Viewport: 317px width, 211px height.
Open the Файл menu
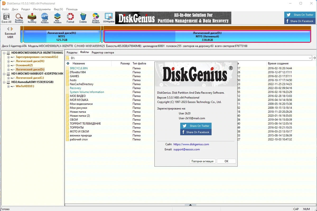click(x=5, y=9)
